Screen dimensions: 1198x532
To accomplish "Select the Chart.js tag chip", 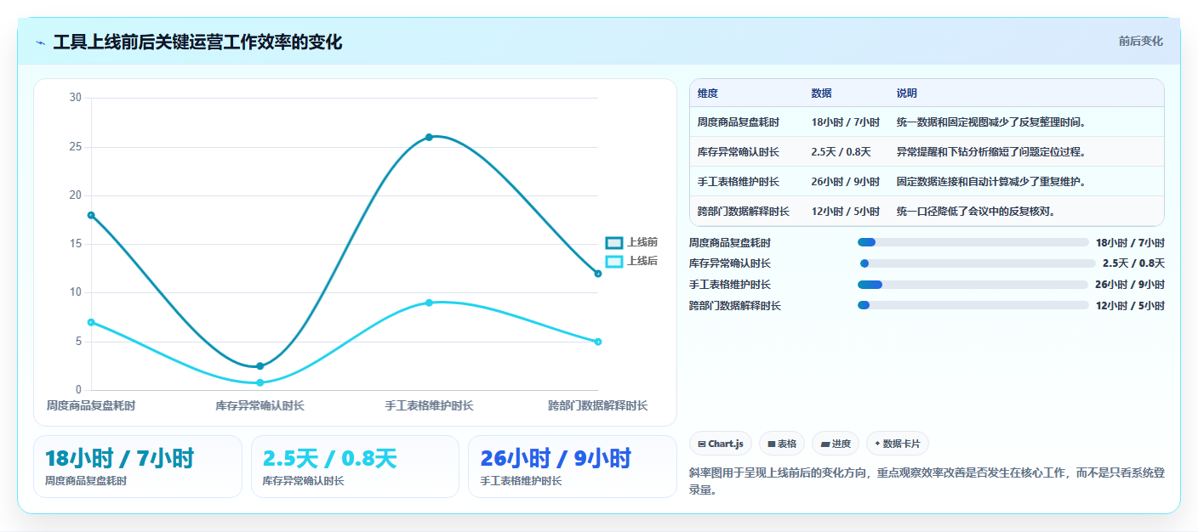I will [720, 444].
